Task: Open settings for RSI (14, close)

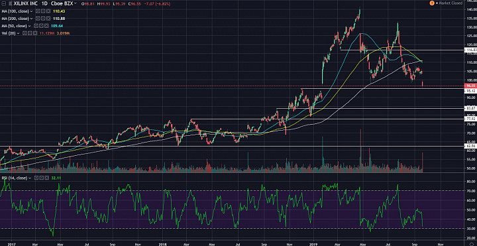Action: click(41, 178)
